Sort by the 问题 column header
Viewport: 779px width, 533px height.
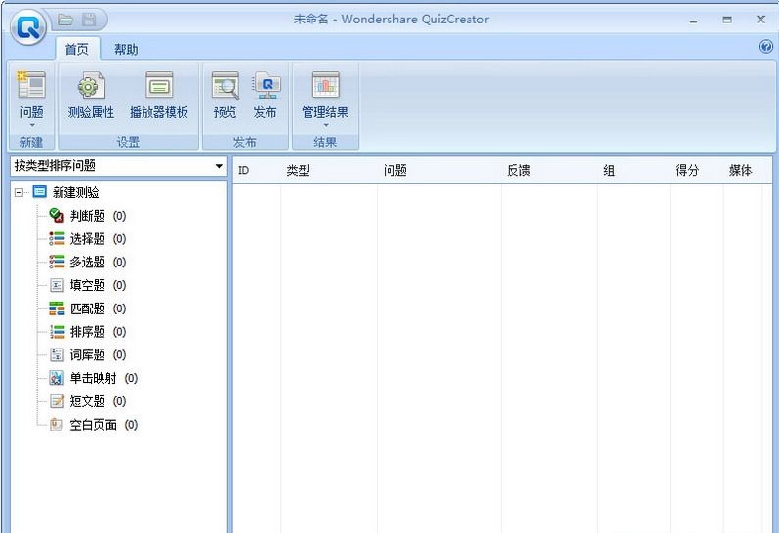[395, 171]
